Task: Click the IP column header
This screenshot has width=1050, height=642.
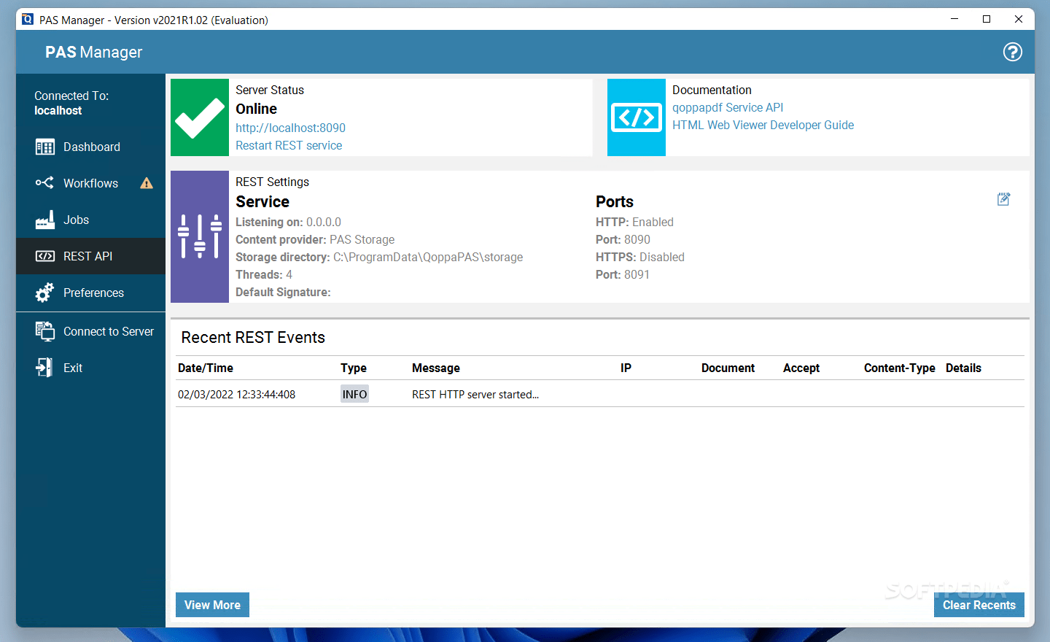Action: pyautogui.click(x=626, y=368)
